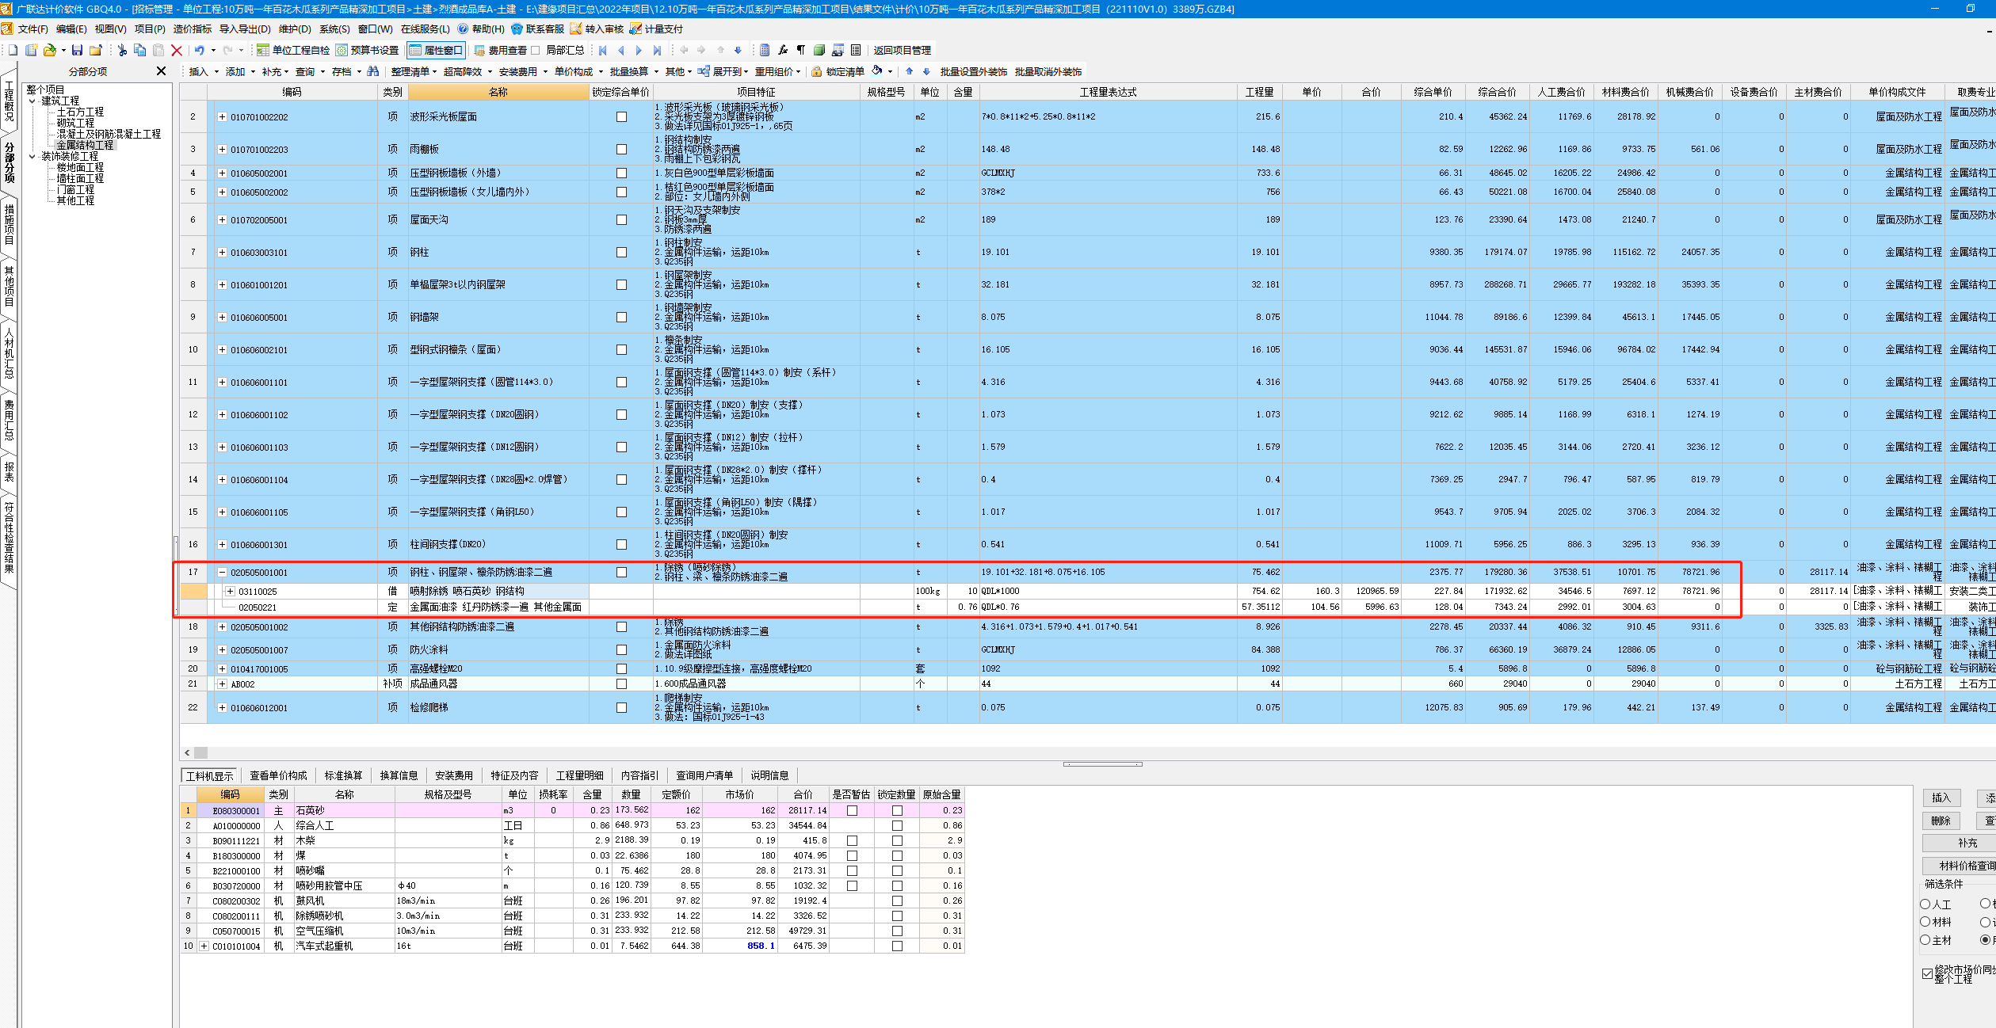Check lock price box for 波形采光板屋面
This screenshot has height=1028, width=1996.
(x=621, y=116)
